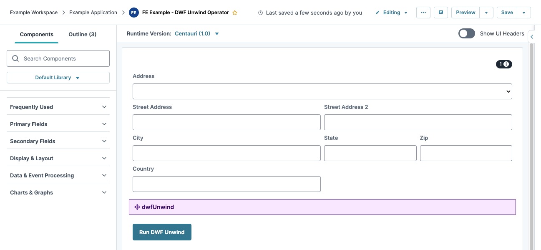The height and width of the screenshot is (250, 541).
Task: Click the Zip input field
Action: point(466,153)
